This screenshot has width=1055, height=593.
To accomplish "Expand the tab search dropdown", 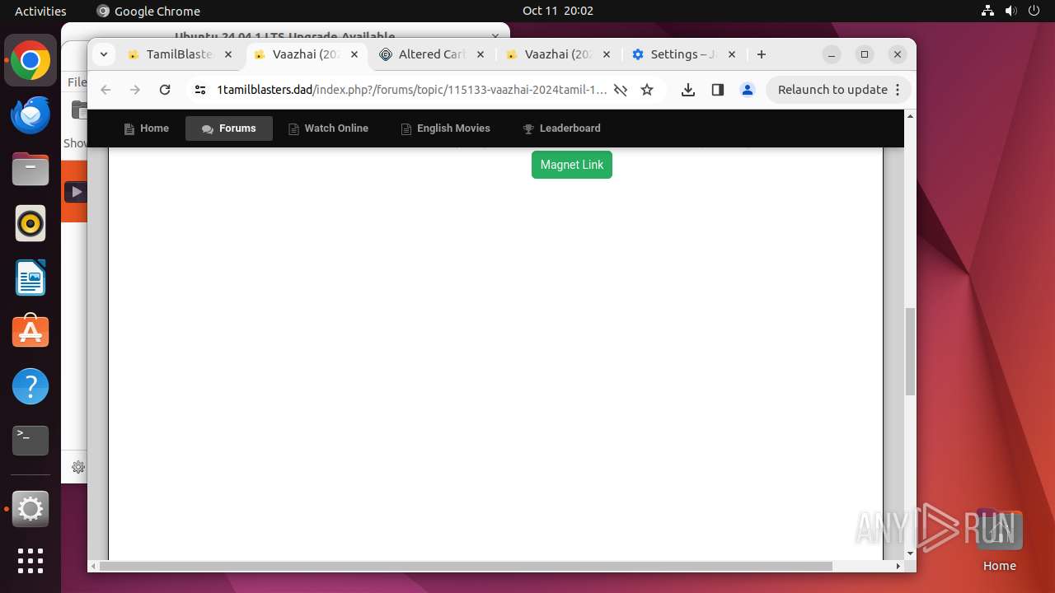I will pos(104,54).
